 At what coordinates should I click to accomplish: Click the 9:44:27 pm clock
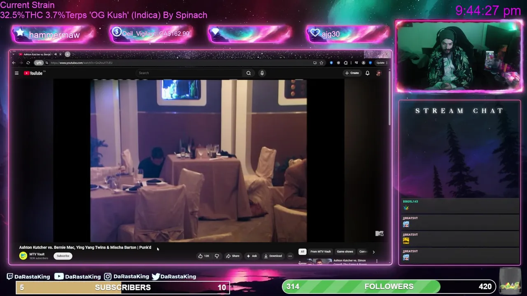pos(488,11)
